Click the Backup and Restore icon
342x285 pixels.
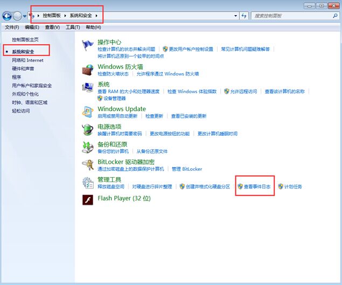(x=88, y=148)
